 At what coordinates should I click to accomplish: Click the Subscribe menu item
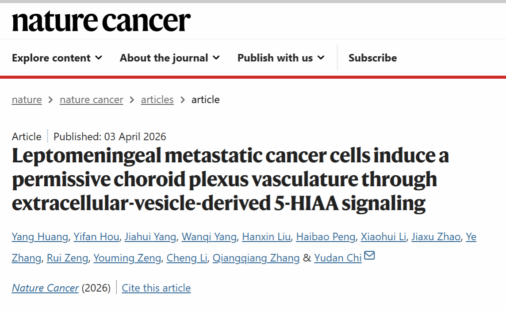(372, 58)
